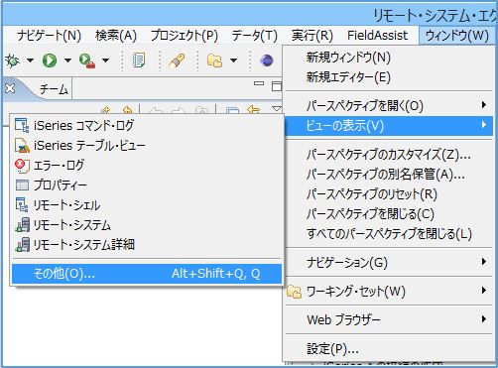The height and width of the screenshot is (368, 498).
Task: Open the 検索(A) menu
Action: tap(116, 36)
